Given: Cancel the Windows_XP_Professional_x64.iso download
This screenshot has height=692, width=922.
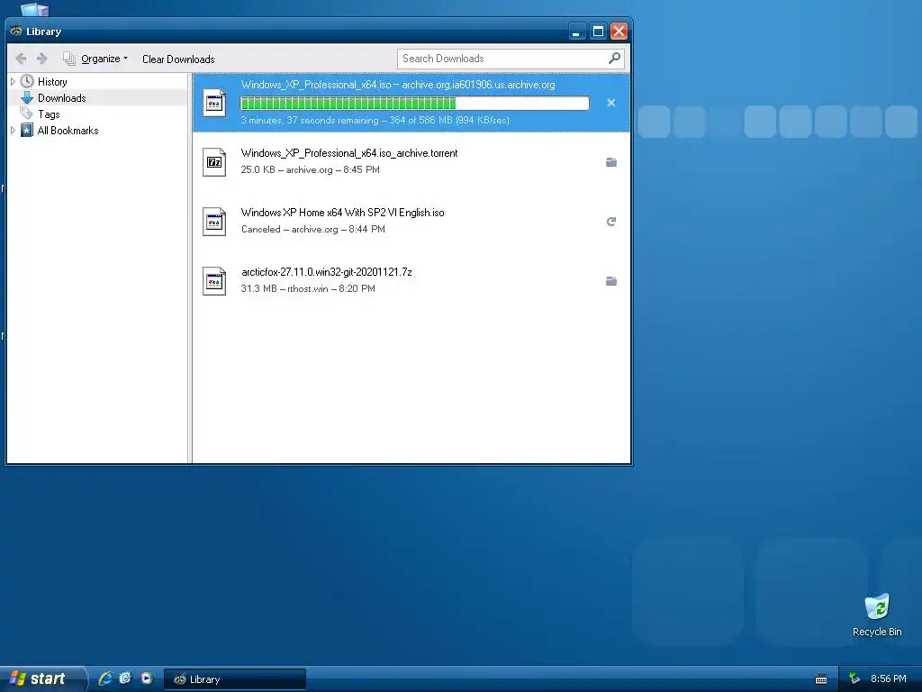Looking at the screenshot, I should (x=611, y=103).
